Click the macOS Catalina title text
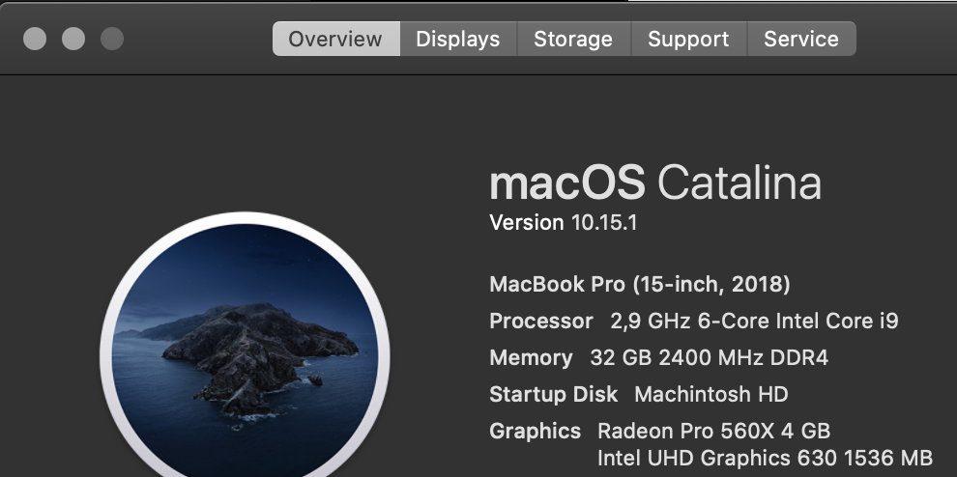The width and height of the screenshot is (957, 477). coord(655,182)
